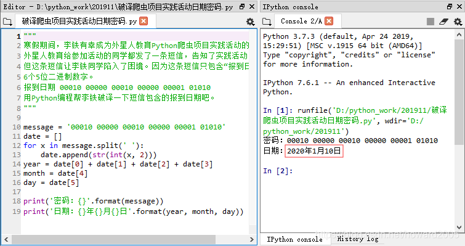The image size is (465, 246).
Task: Close the IPython console pane
Action: (x=459, y=7)
